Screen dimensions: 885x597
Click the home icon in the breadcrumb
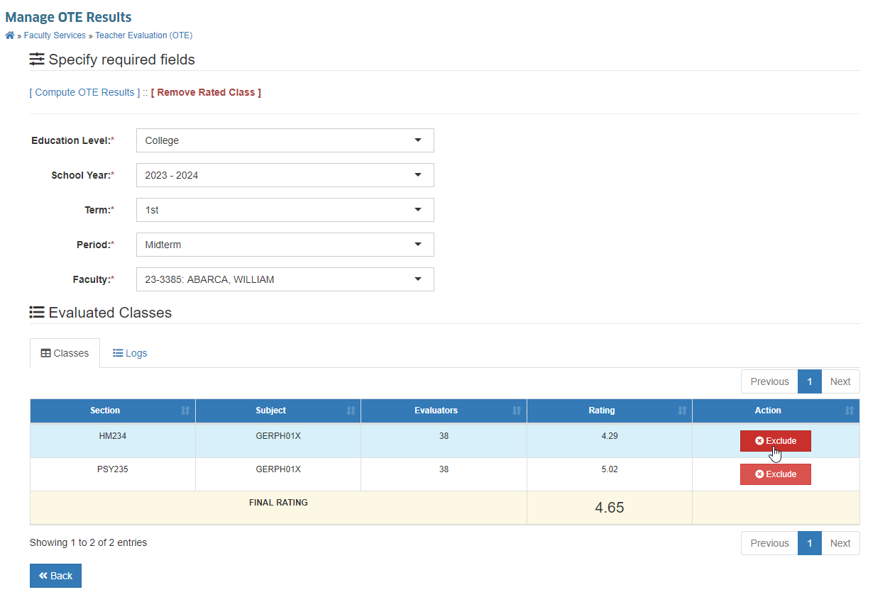10,35
